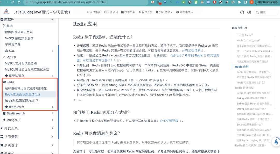Click the owl-with-glasses extension icon

[x=202, y=2]
